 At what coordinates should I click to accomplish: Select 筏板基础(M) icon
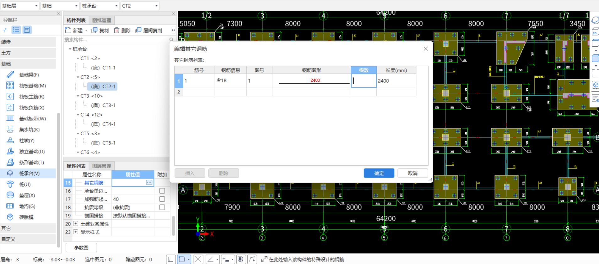tap(10, 85)
